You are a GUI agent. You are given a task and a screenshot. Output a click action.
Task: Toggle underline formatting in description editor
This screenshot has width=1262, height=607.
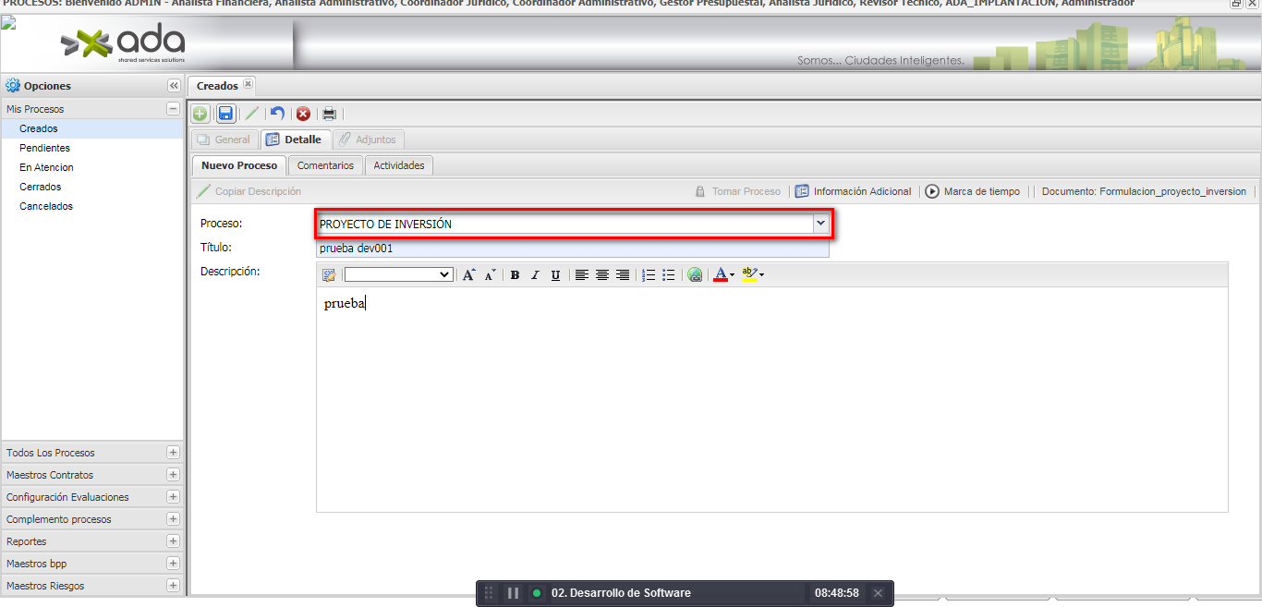coord(555,275)
